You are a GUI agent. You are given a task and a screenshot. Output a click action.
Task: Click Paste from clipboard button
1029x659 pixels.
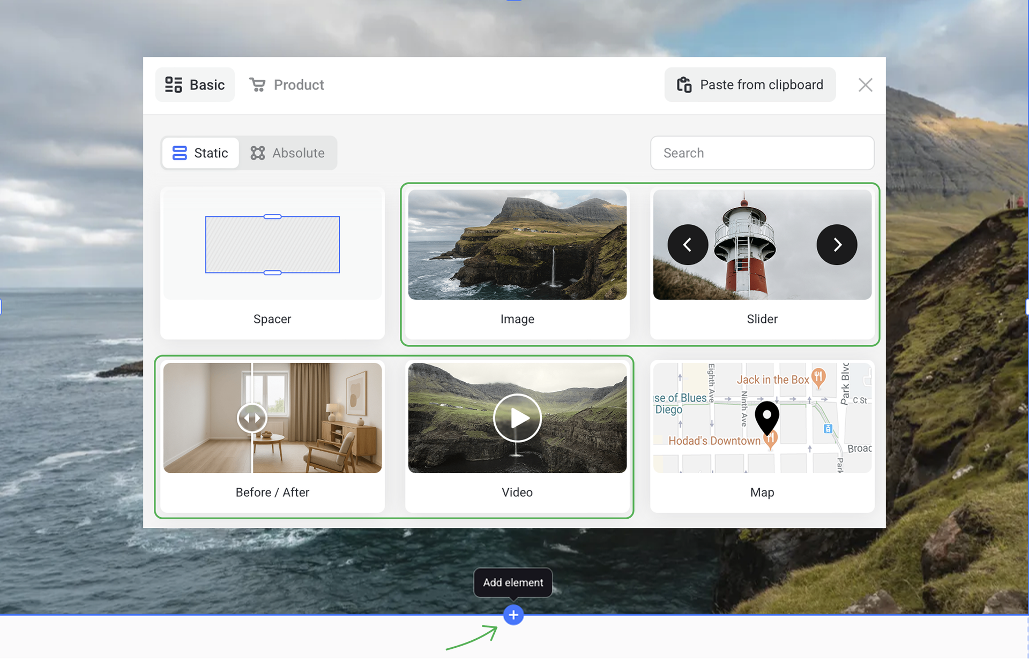pos(750,85)
